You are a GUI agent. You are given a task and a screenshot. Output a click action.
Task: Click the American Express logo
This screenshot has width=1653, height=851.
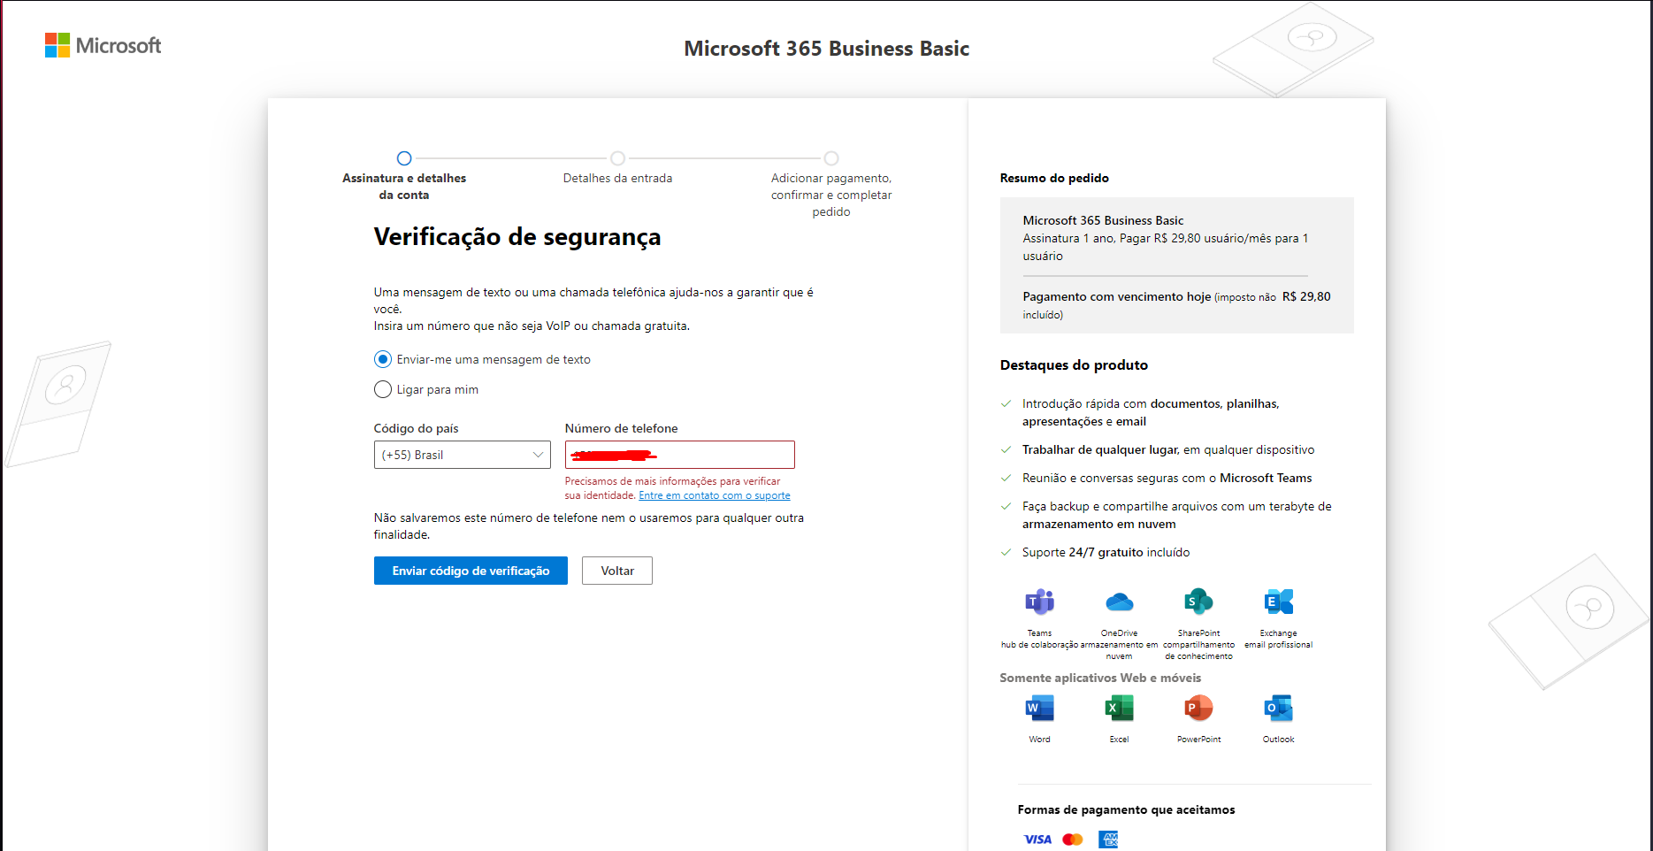[1108, 839]
